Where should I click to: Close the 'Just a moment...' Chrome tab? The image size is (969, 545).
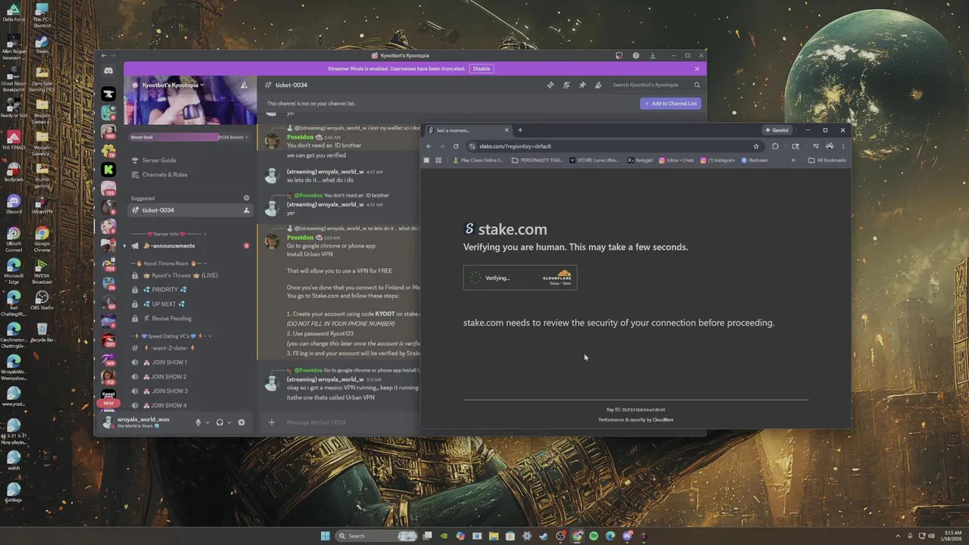(506, 130)
